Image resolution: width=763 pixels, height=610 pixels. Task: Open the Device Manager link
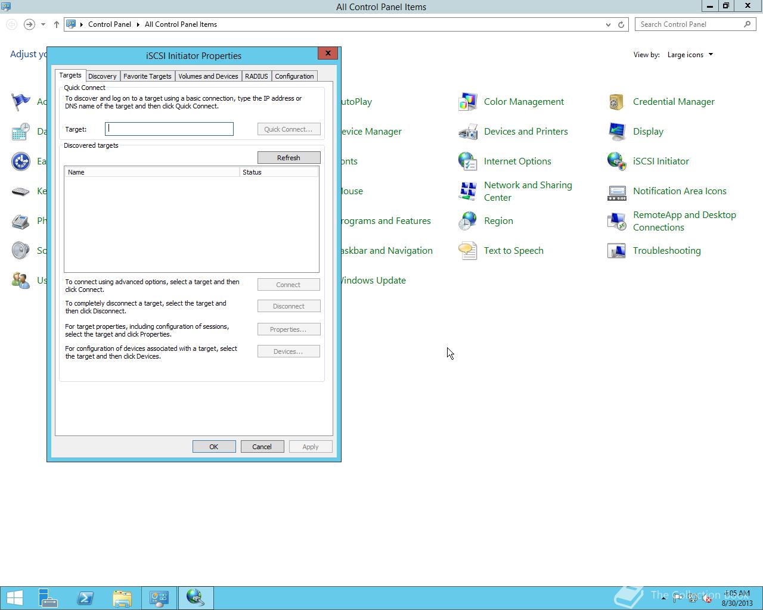(371, 132)
